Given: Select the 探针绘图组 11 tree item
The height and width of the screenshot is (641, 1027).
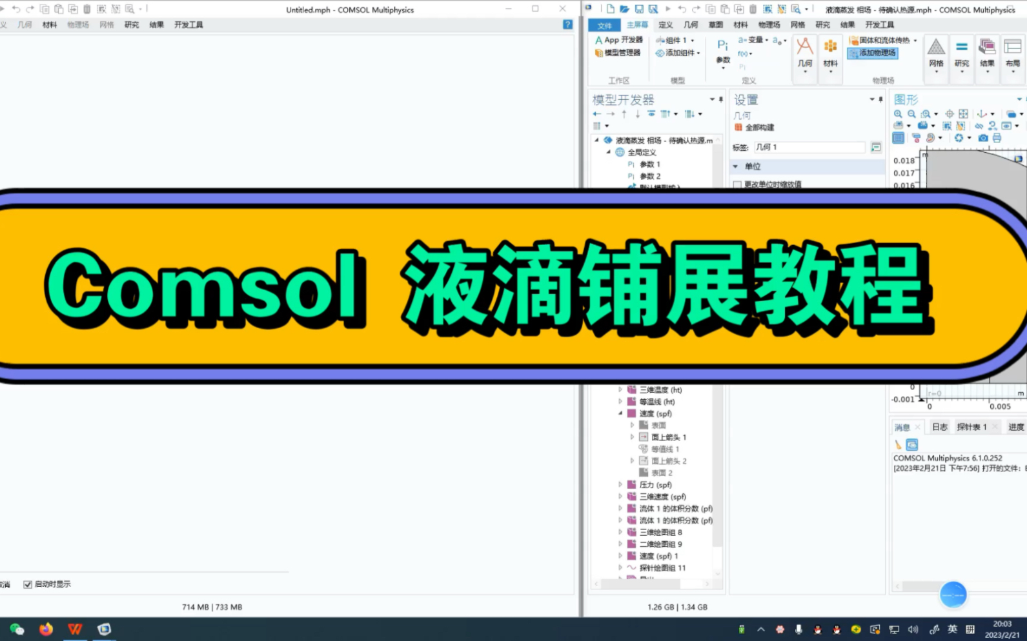Looking at the screenshot, I should [662, 568].
